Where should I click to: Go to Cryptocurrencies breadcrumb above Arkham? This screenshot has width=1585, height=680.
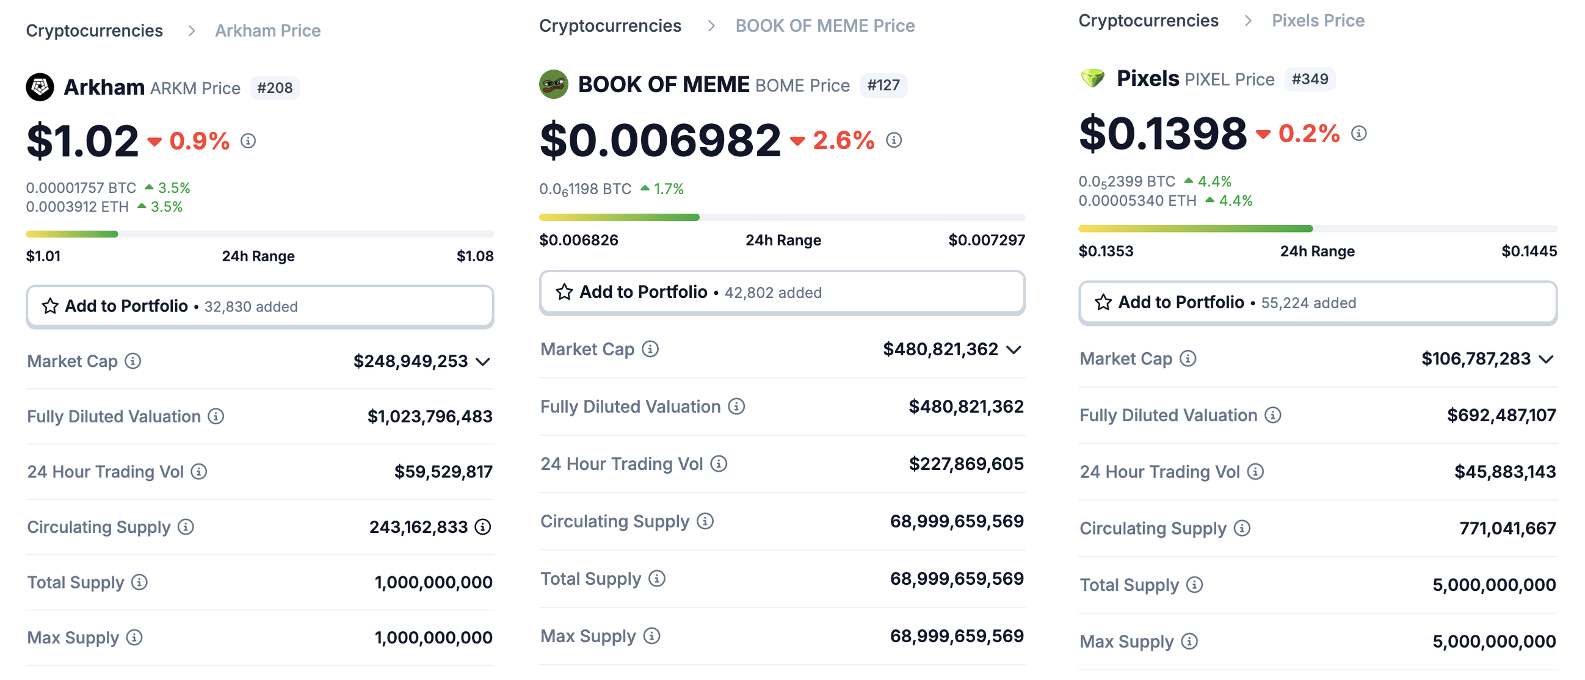[94, 31]
